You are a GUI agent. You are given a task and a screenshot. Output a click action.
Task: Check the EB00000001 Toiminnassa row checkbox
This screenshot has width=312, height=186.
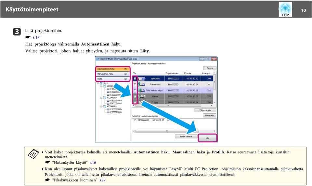click(x=135, y=84)
